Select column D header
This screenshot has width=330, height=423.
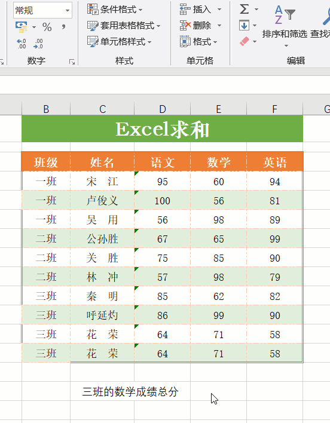click(162, 109)
